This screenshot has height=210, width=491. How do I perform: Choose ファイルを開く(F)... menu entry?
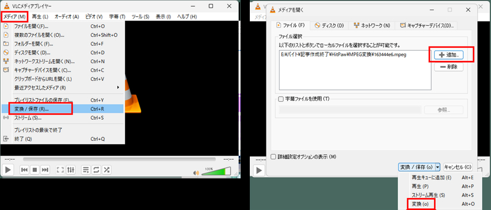pos(63,26)
